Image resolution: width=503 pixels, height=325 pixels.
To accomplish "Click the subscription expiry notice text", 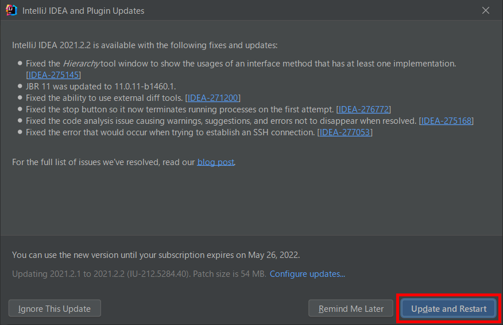I will point(156,255).
